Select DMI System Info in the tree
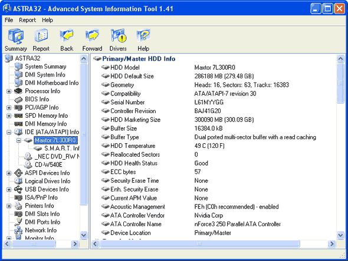348x261 pixels. point(45,75)
